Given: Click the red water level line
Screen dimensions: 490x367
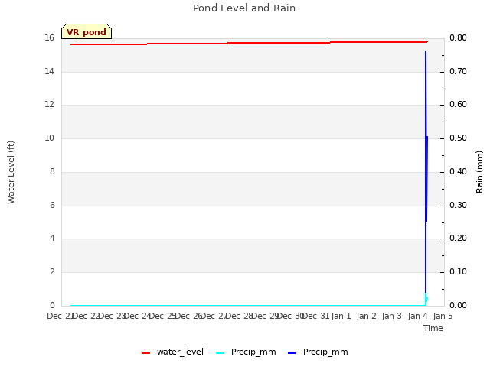Looking at the screenshot, I should (x=249, y=43).
